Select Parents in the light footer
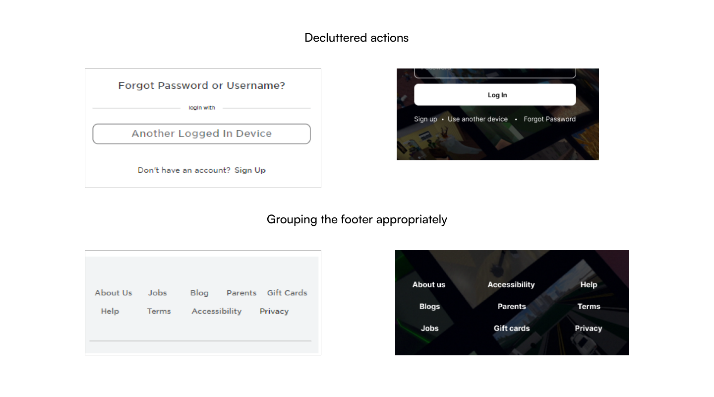The width and height of the screenshot is (714, 397). pos(241,293)
